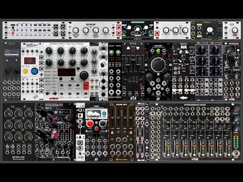This screenshot has height=182, width=243.
Task: Click the top-right knob on ModBase 09
Action: pyautogui.click(x=84, y=51)
